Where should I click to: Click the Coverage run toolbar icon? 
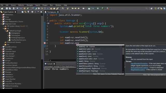click(x=103, y=9)
